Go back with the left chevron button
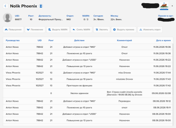This screenshot has height=128, width=176. [5, 6]
